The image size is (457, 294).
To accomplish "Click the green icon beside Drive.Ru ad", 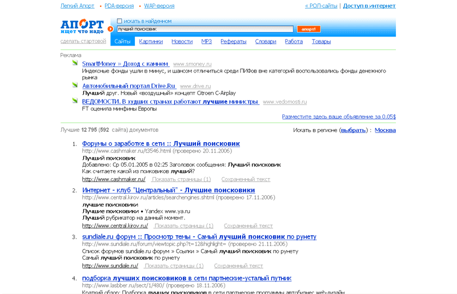I will (75, 86).
